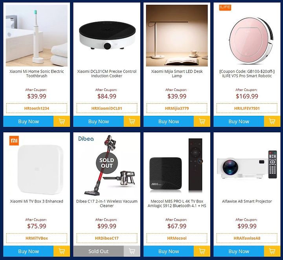Select coupon code HRtooth1234
The height and width of the screenshot is (260, 283).
(x=37, y=108)
